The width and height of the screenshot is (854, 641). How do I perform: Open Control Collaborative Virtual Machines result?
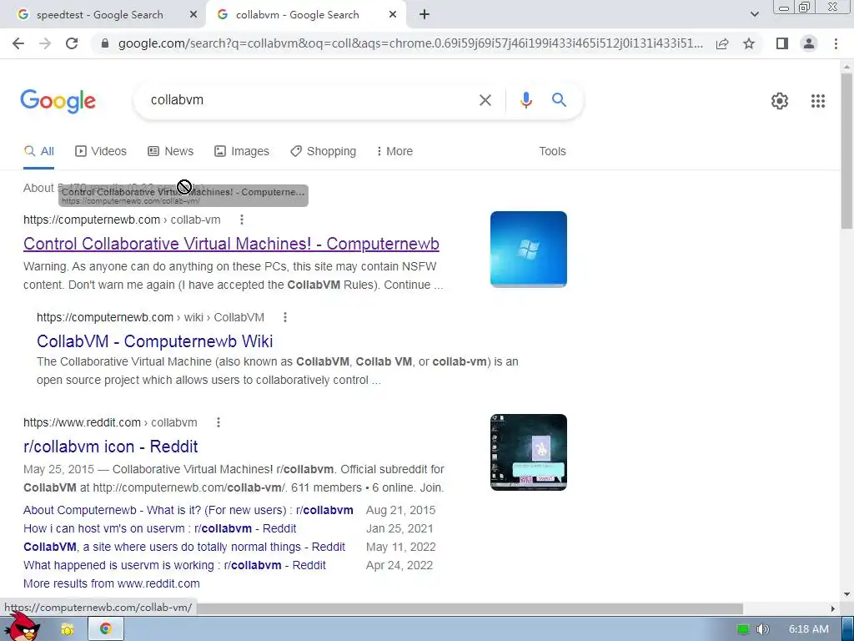click(231, 244)
